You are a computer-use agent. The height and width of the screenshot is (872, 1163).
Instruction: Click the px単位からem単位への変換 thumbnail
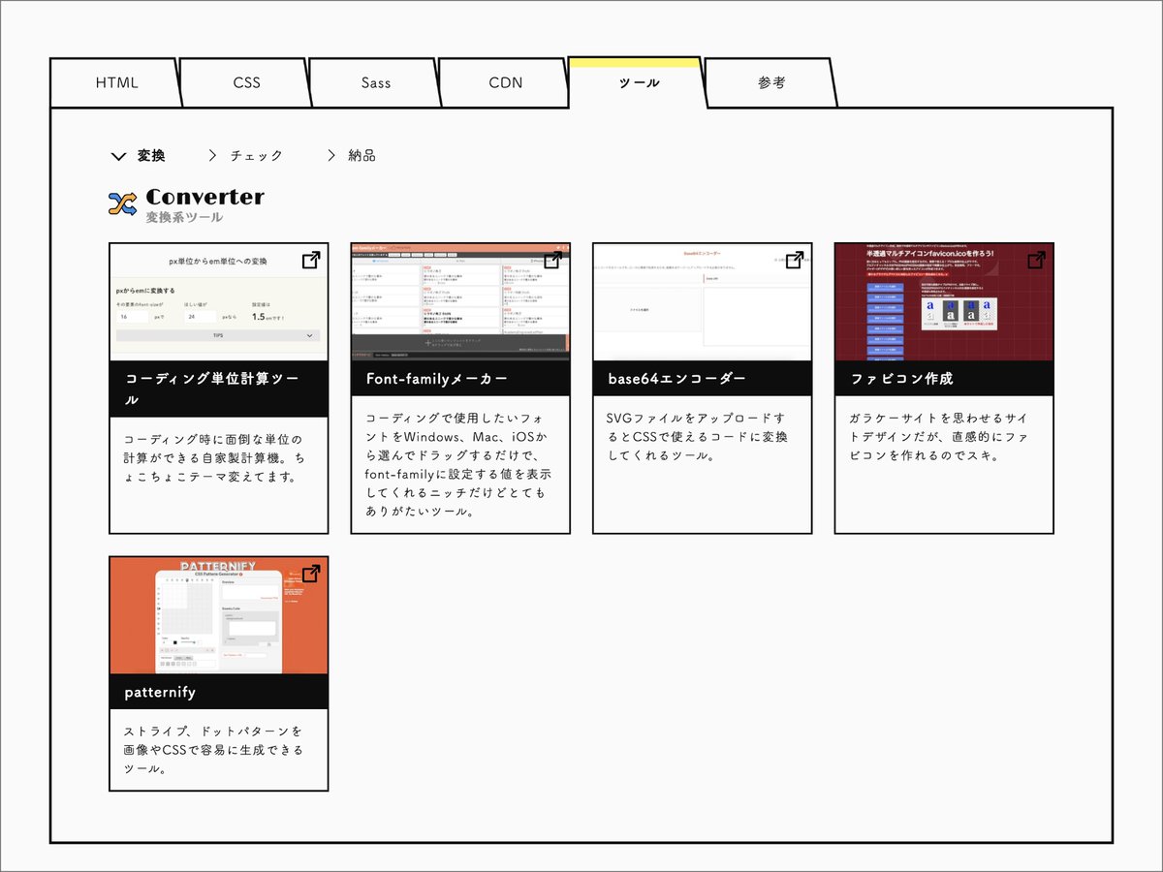(x=218, y=300)
